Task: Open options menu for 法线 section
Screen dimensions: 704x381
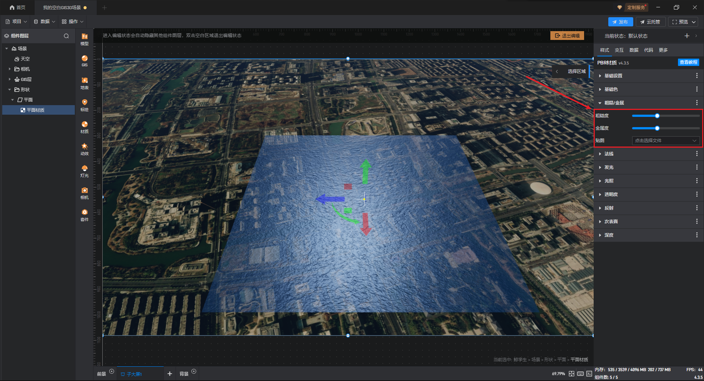Action: 697,154
